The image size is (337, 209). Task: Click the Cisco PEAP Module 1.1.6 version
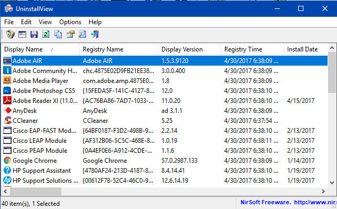(168, 151)
